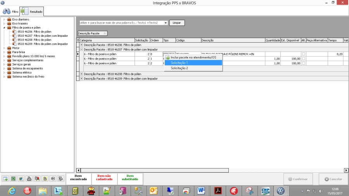This screenshot has width=349, height=196.
Task: Expand the Motor tree node
Action: coord(4,48)
